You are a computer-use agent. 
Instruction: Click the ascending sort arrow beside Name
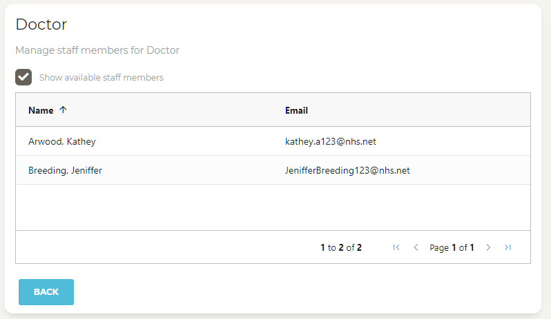click(63, 110)
